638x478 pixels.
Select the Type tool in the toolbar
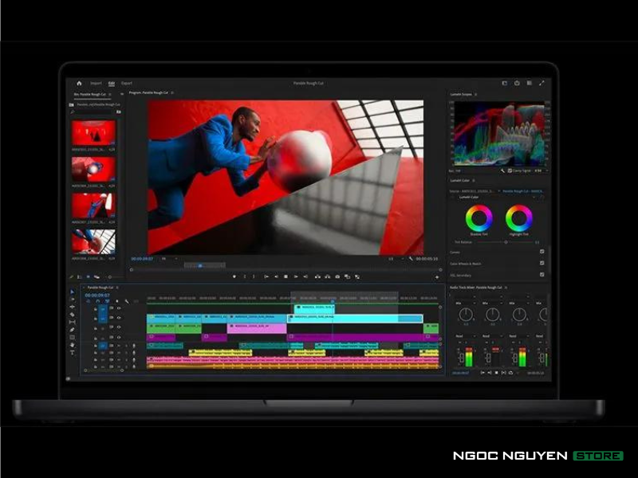click(x=73, y=352)
